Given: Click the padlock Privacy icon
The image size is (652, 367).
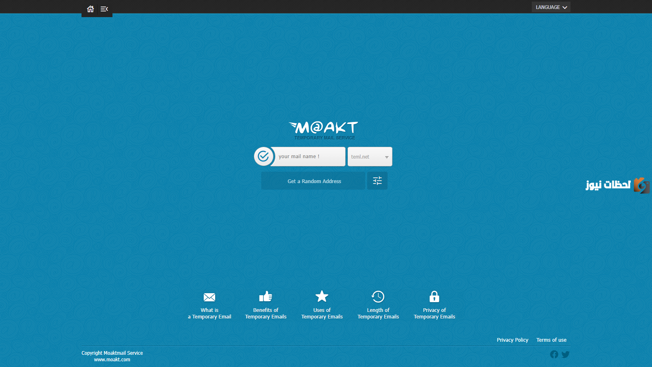Looking at the screenshot, I should [x=434, y=296].
